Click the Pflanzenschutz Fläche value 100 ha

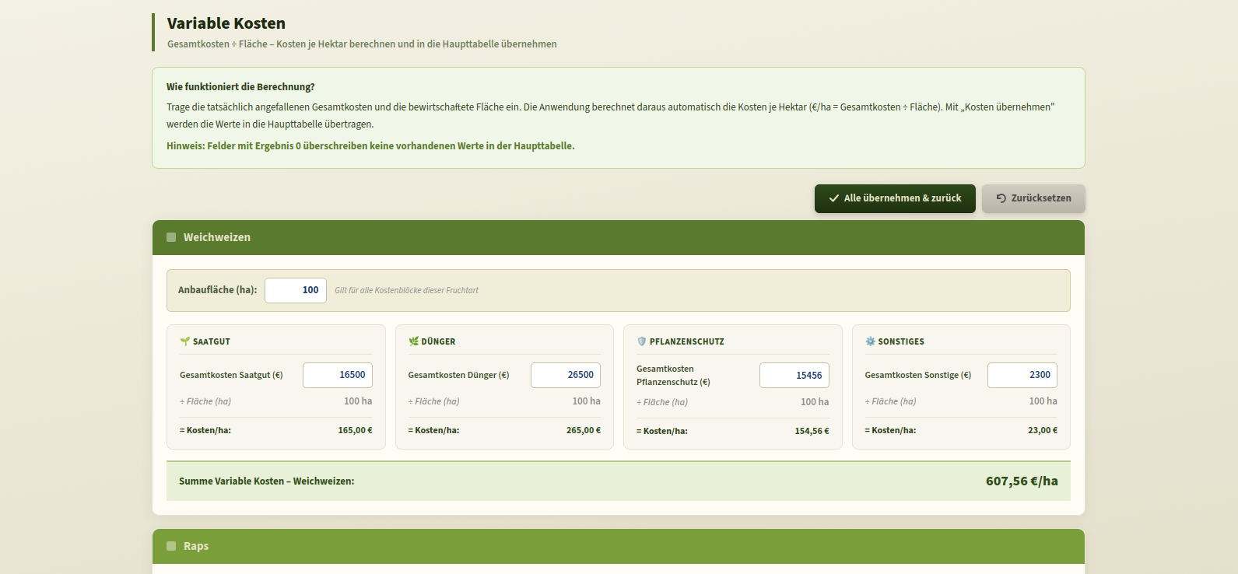[x=814, y=402]
